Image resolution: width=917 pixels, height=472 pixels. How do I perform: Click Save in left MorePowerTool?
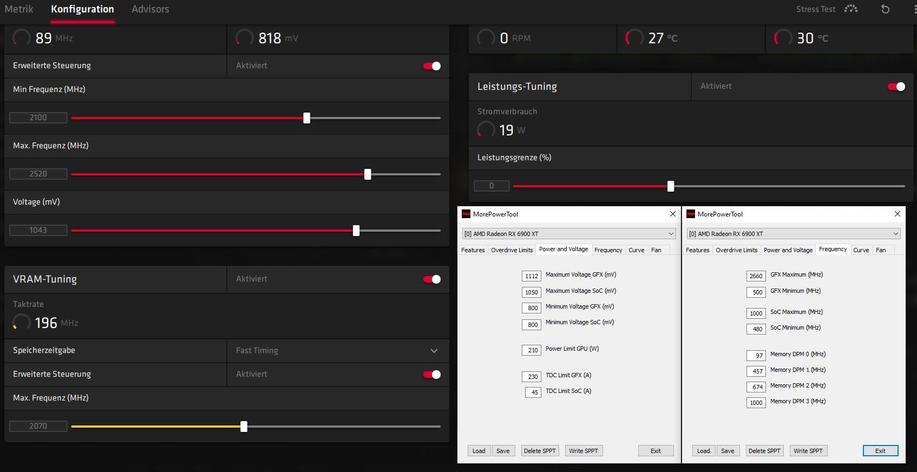point(503,451)
